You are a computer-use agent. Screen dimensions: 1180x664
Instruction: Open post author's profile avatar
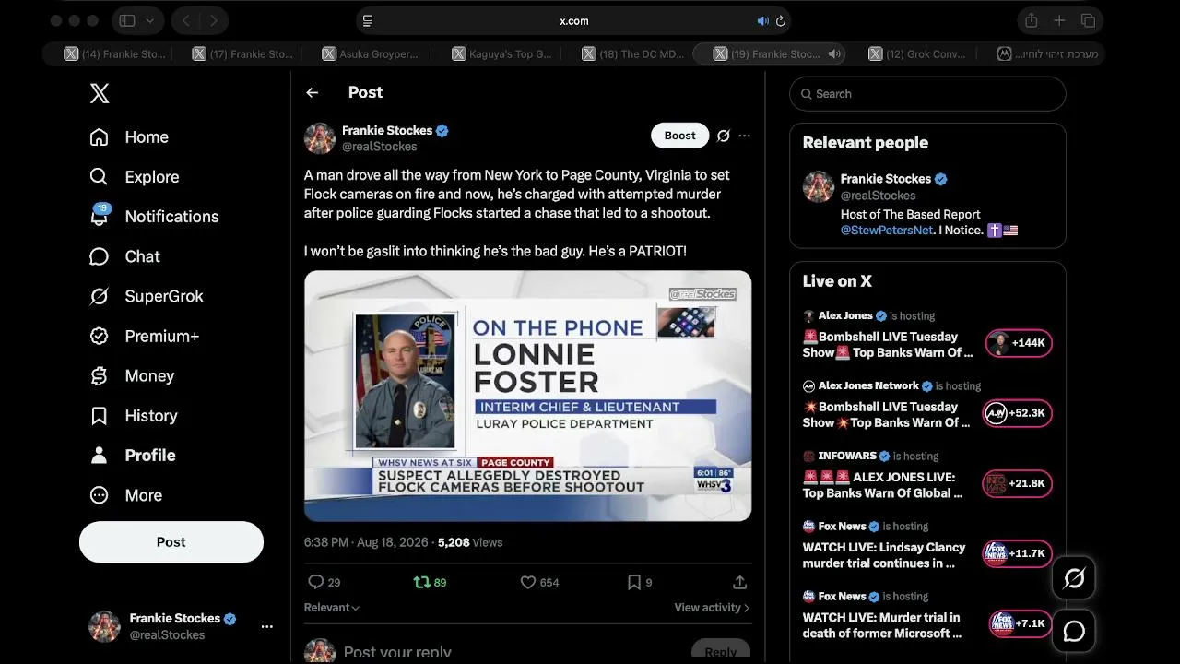(x=320, y=138)
